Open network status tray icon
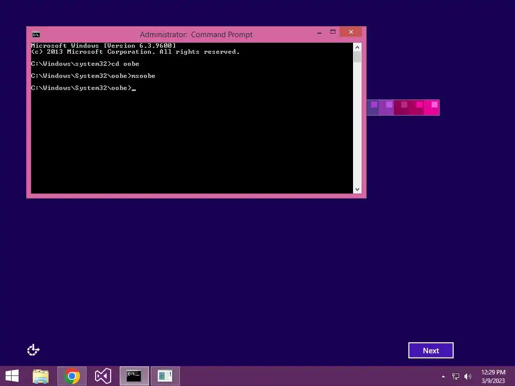515x386 pixels. click(x=456, y=376)
